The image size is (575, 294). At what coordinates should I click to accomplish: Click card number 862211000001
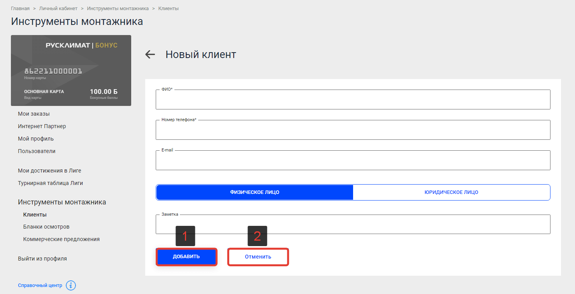click(x=53, y=71)
